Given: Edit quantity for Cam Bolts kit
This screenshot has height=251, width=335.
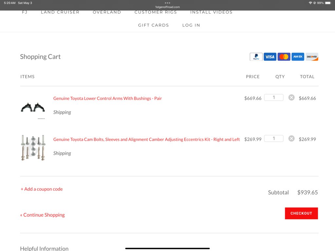Looking at the screenshot, I should tap(274, 138).
